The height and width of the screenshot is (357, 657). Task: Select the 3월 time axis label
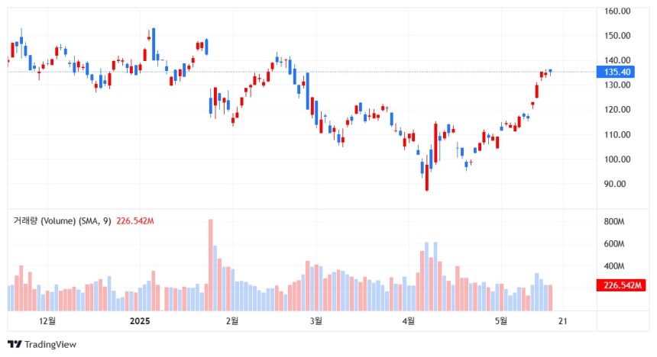click(x=316, y=321)
